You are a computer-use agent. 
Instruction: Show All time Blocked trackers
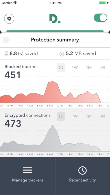pos(103,68)
